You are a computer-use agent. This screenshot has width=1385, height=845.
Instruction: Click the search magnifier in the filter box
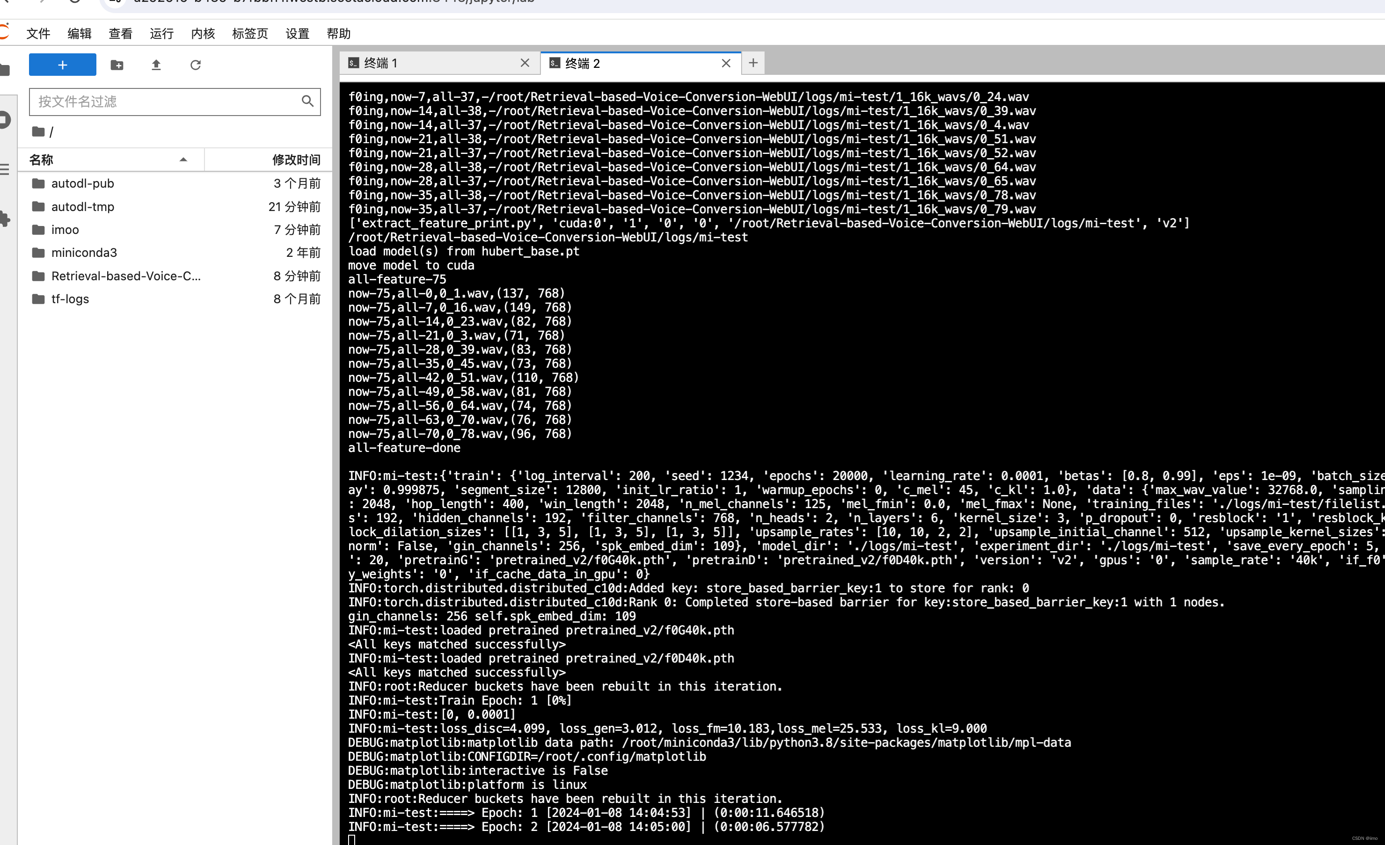point(307,101)
